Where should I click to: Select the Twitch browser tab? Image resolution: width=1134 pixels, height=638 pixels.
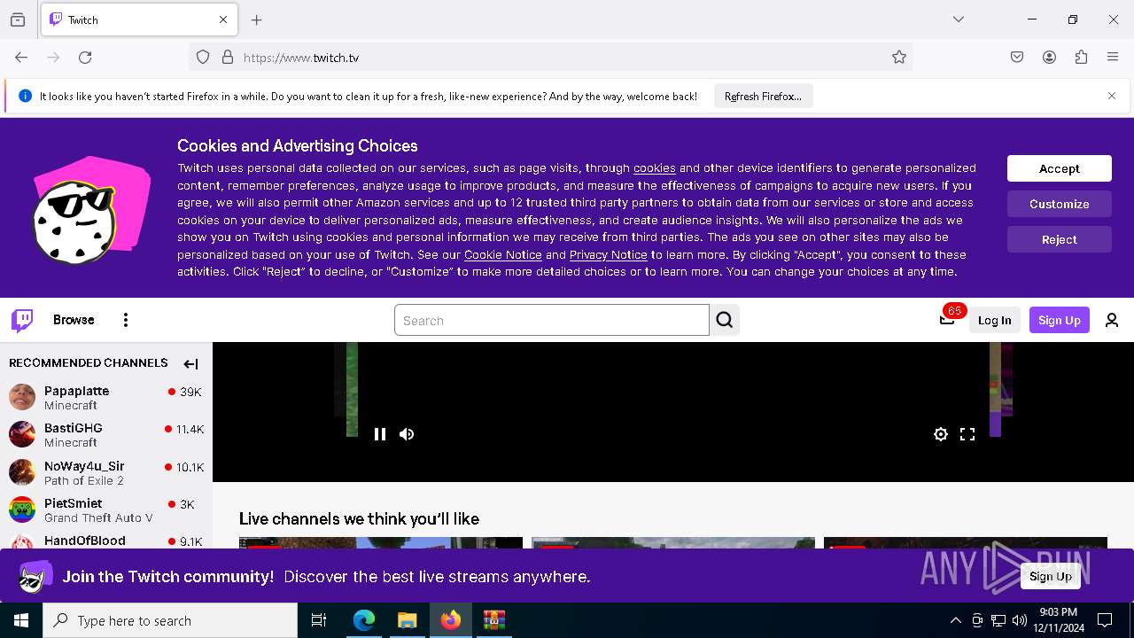(140, 19)
